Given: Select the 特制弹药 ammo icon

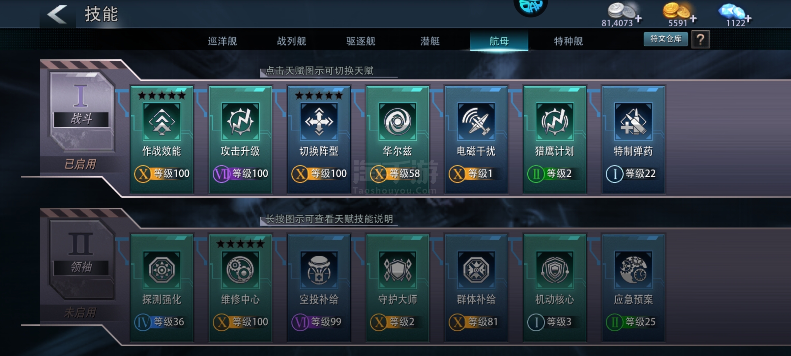Looking at the screenshot, I should point(633,122).
